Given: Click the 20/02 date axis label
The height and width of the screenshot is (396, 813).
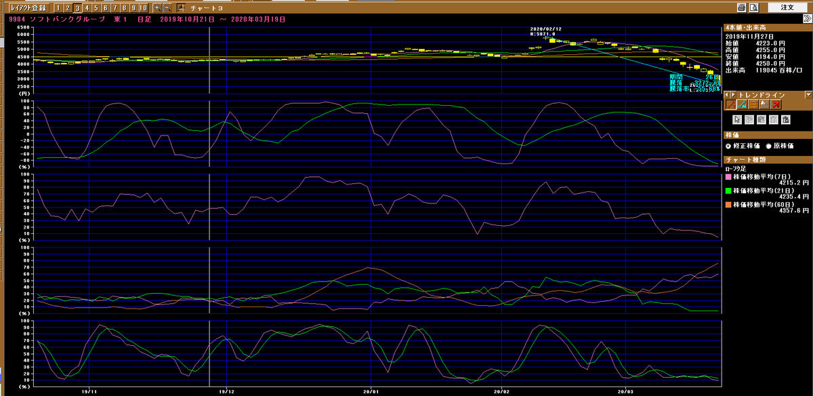Looking at the screenshot, I should (501, 392).
